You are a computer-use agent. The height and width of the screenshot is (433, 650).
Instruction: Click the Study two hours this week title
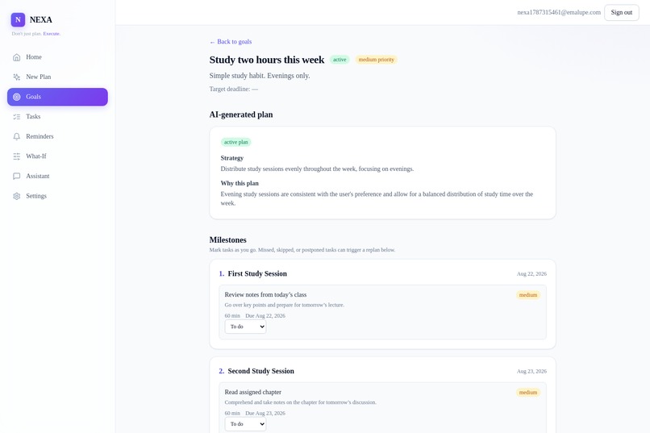(x=267, y=60)
